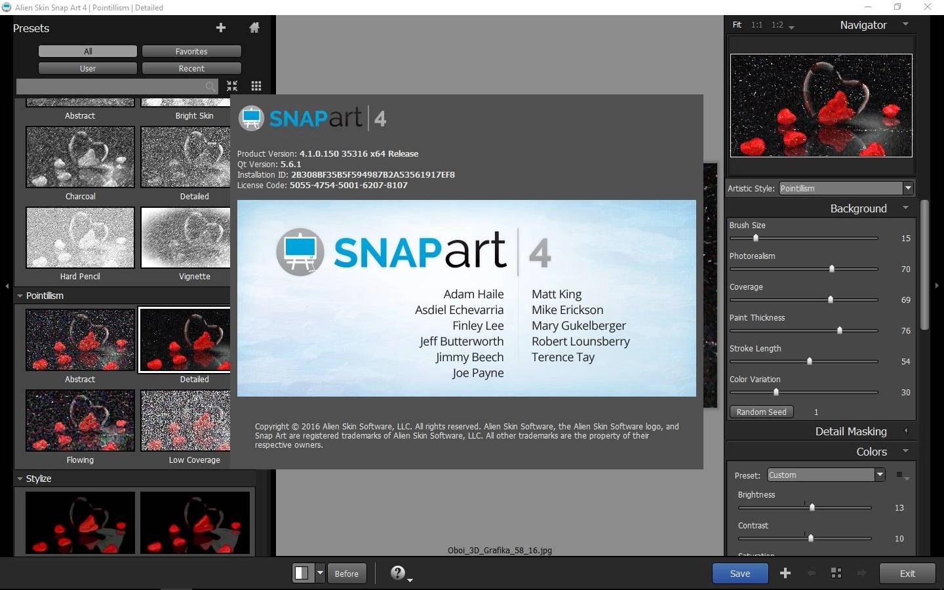Click the Snap Art logo in the about dialog
The image size is (944, 590).
click(311, 119)
